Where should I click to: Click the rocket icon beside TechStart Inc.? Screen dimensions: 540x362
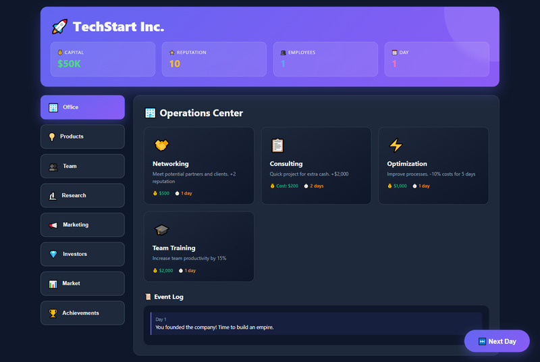[x=59, y=26]
